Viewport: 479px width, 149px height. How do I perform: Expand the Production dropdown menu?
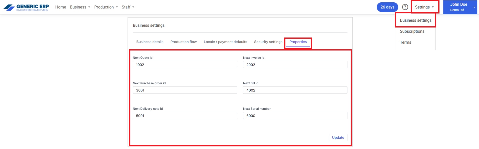(x=106, y=7)
